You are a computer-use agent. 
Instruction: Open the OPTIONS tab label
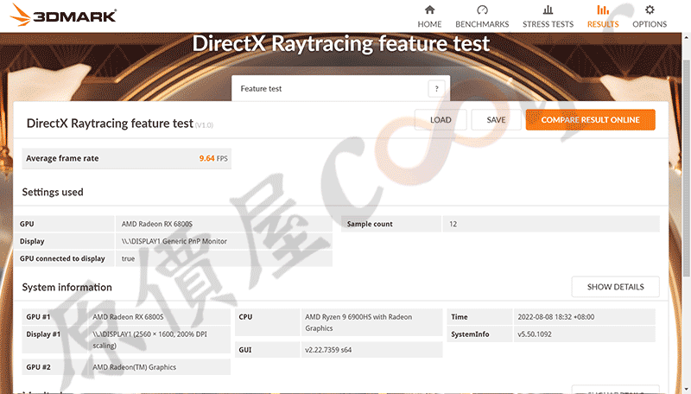coord(650,24)
